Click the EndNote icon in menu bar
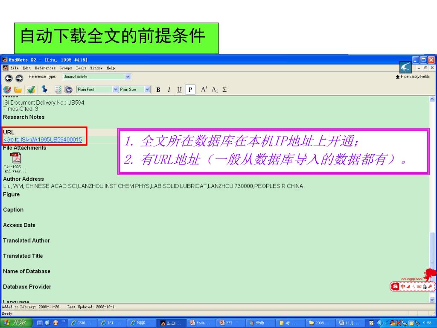Image resolution: width=437 pixels, height=328 pixels. pyautogui.click(x=5, y=68)
